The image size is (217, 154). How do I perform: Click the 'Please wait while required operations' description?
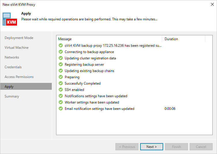[x=89, y=19]
